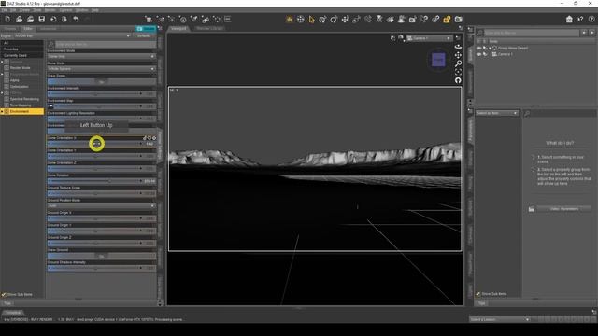Select the Render Mode category
Screen dimensions: 598x336
point(21,68)
